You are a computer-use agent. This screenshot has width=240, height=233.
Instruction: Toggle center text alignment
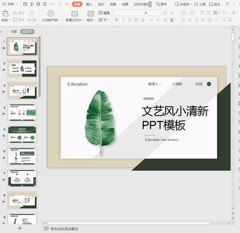tap(190, 20)
